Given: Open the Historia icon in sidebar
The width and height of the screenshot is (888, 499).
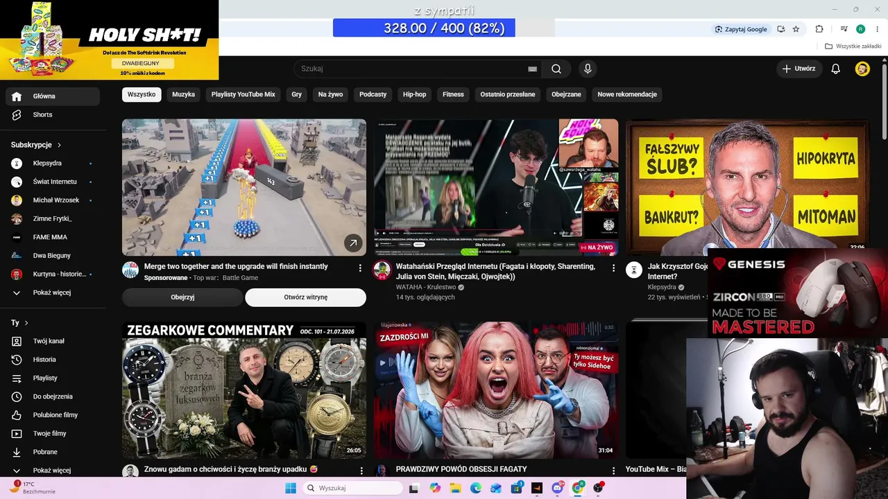Looking at the screenshot, I should click(17, 360).
